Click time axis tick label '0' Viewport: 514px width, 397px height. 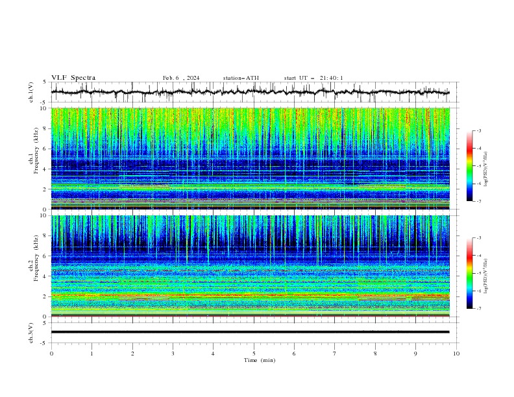point(51,354)
